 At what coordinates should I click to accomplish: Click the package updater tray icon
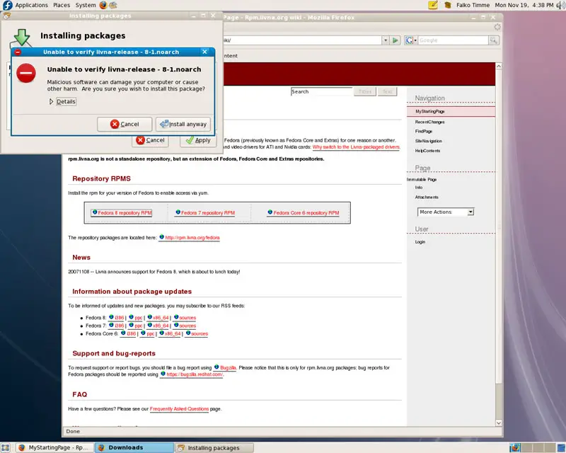pyautogui.click(x=448, y=5)
